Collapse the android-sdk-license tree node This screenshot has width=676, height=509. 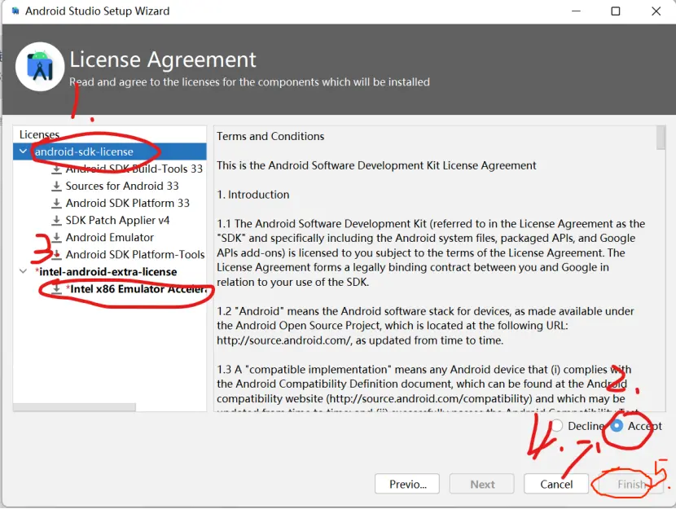(22, 151)
